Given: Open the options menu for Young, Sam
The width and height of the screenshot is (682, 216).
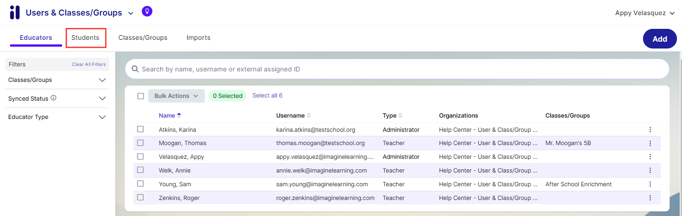Looking at the screenshot, I should pyautogui.click(x=650, y=184).
